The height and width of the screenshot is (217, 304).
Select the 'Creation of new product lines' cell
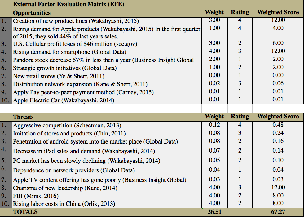pyautogui.click(x=76, y=21)
